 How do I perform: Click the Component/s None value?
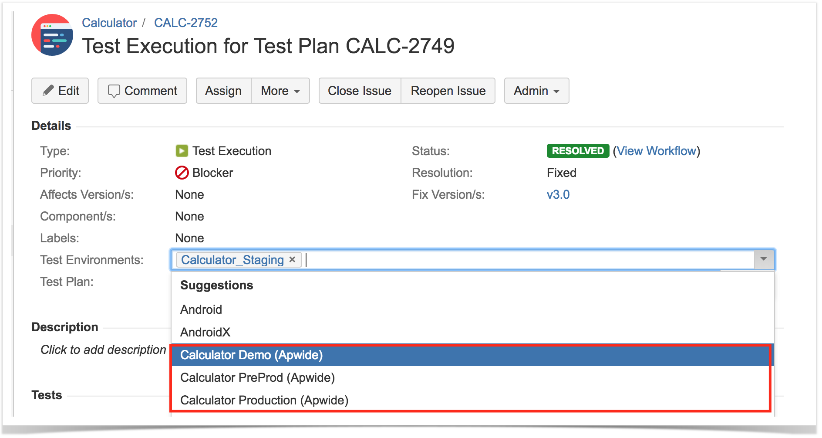pyautogui.click(x=190, y=216)
